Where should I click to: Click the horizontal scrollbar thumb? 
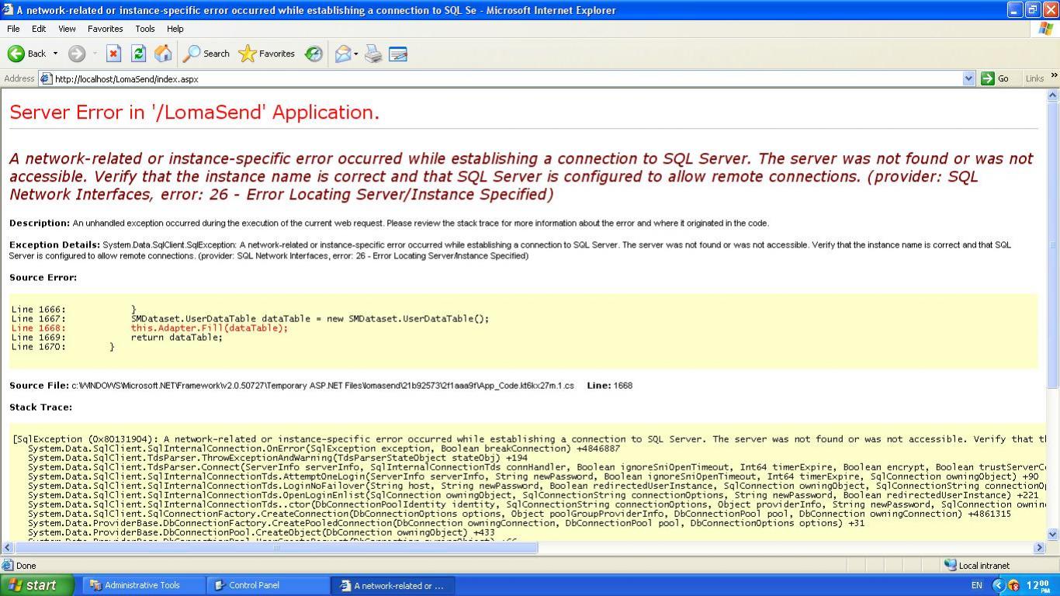pos(275,547)
